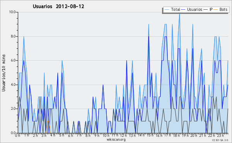Click the '0.0' y-axis value
Viewport: 232px width, 143px height.
[x=13, y=133]
